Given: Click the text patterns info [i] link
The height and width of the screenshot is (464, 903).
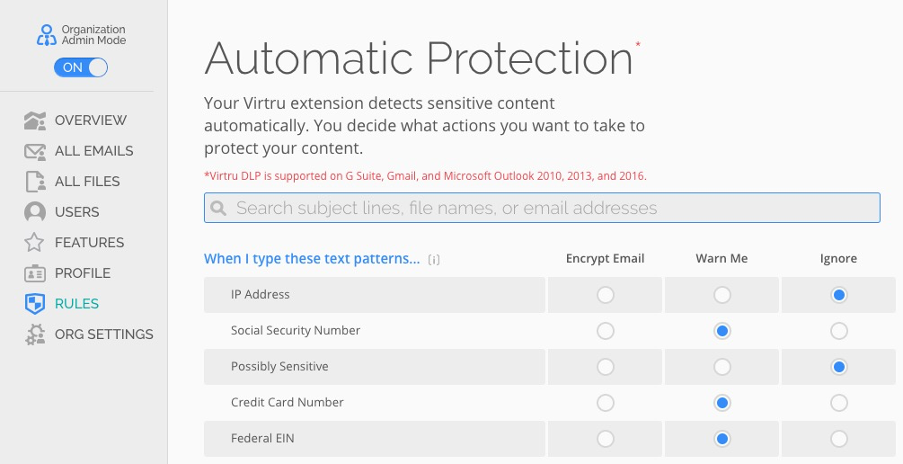Looking at the screenshot, I should [434, 260].
